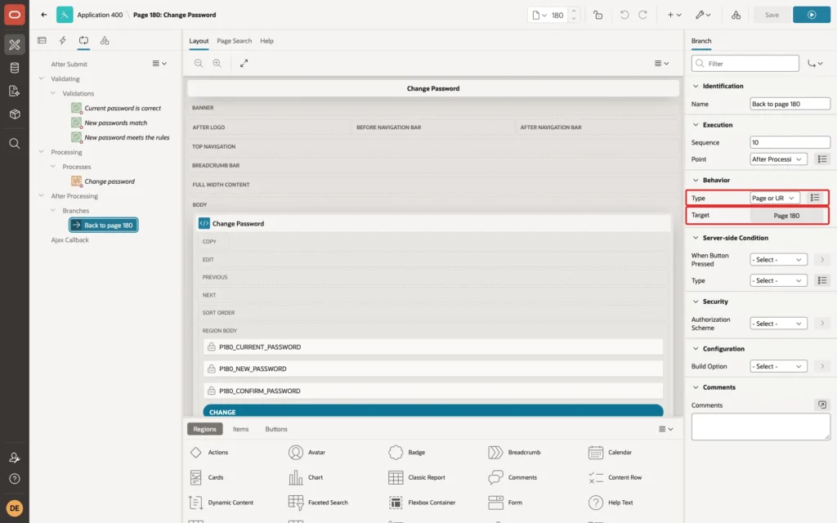The width and height of the screenshot is (837, 523).
Task: Undo the last change
Action: tap(624, 15)
